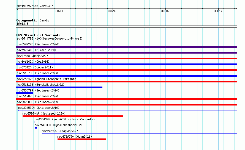Click the chr19:3077185..3081347 region label
The height and width of the screenshot is (150, 245).
point(35,6)
